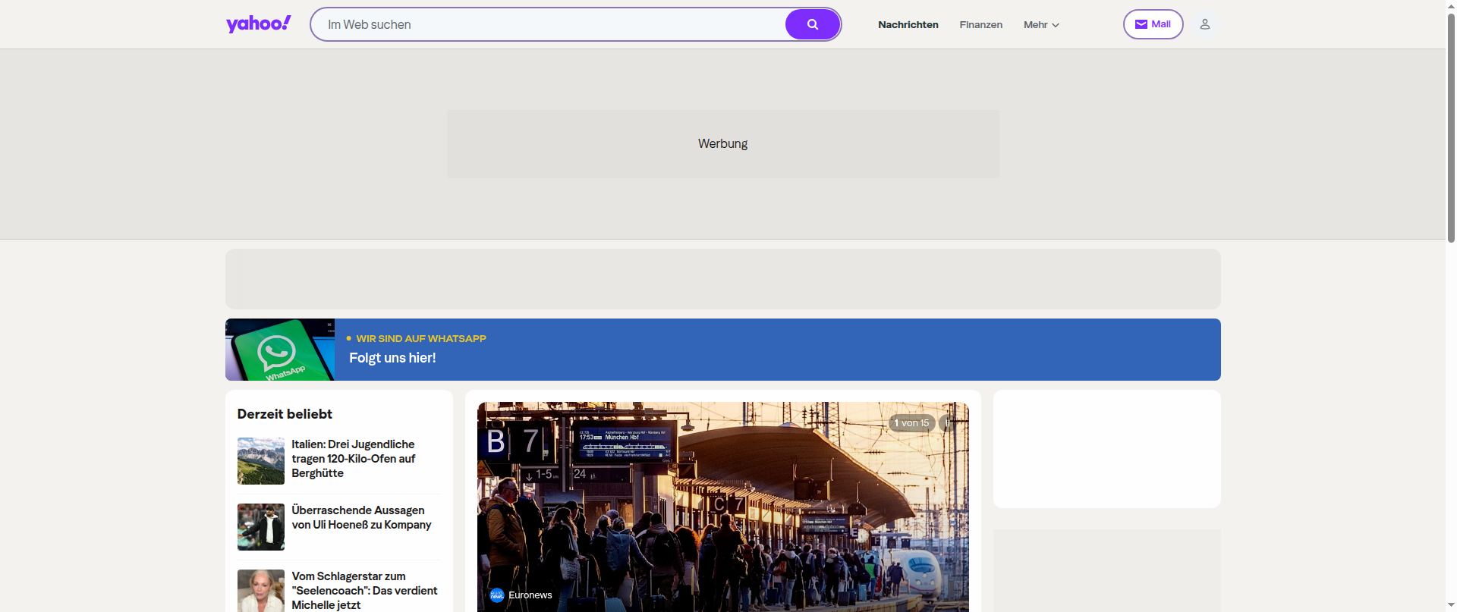Click the mountain hut article thumbnail

pyautogui.click(x=261, y=461)
